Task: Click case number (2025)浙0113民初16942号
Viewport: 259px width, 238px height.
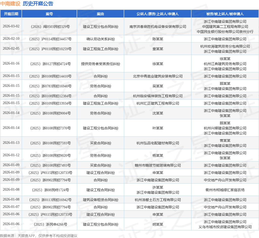Action: click(50, 200)
